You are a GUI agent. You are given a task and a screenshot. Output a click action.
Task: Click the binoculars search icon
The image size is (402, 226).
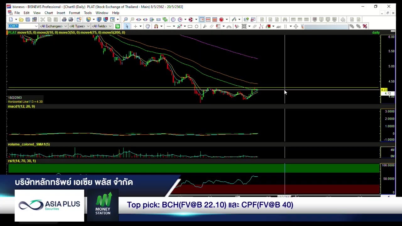(285, 19)
